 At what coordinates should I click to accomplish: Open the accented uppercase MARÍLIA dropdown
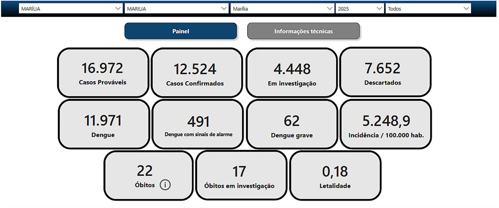(71, 8)
